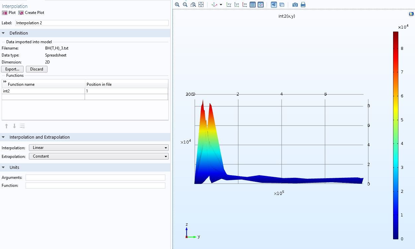Image resolution: width=415 pixels, height=249 pixels.
Task: Click the Arguments units input field
Action: (95, 178)
